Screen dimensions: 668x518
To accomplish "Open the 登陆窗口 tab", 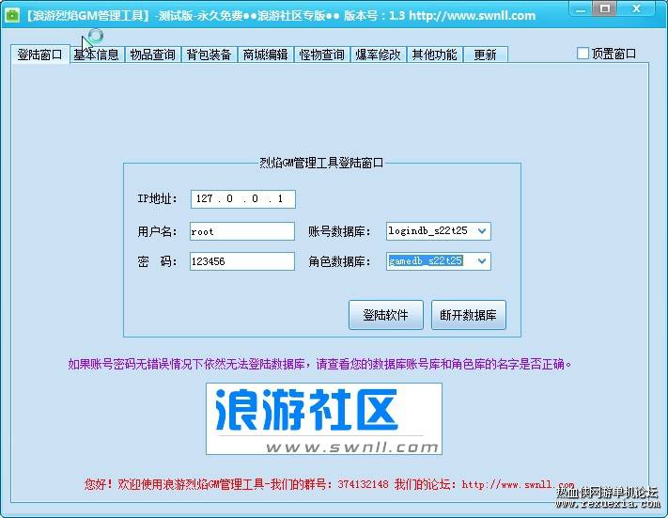I will pos(39,55).
